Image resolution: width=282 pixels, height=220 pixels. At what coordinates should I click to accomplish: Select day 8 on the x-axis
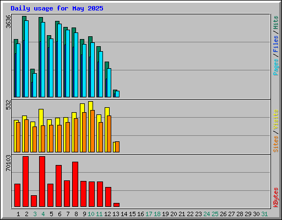pos(76,214)
